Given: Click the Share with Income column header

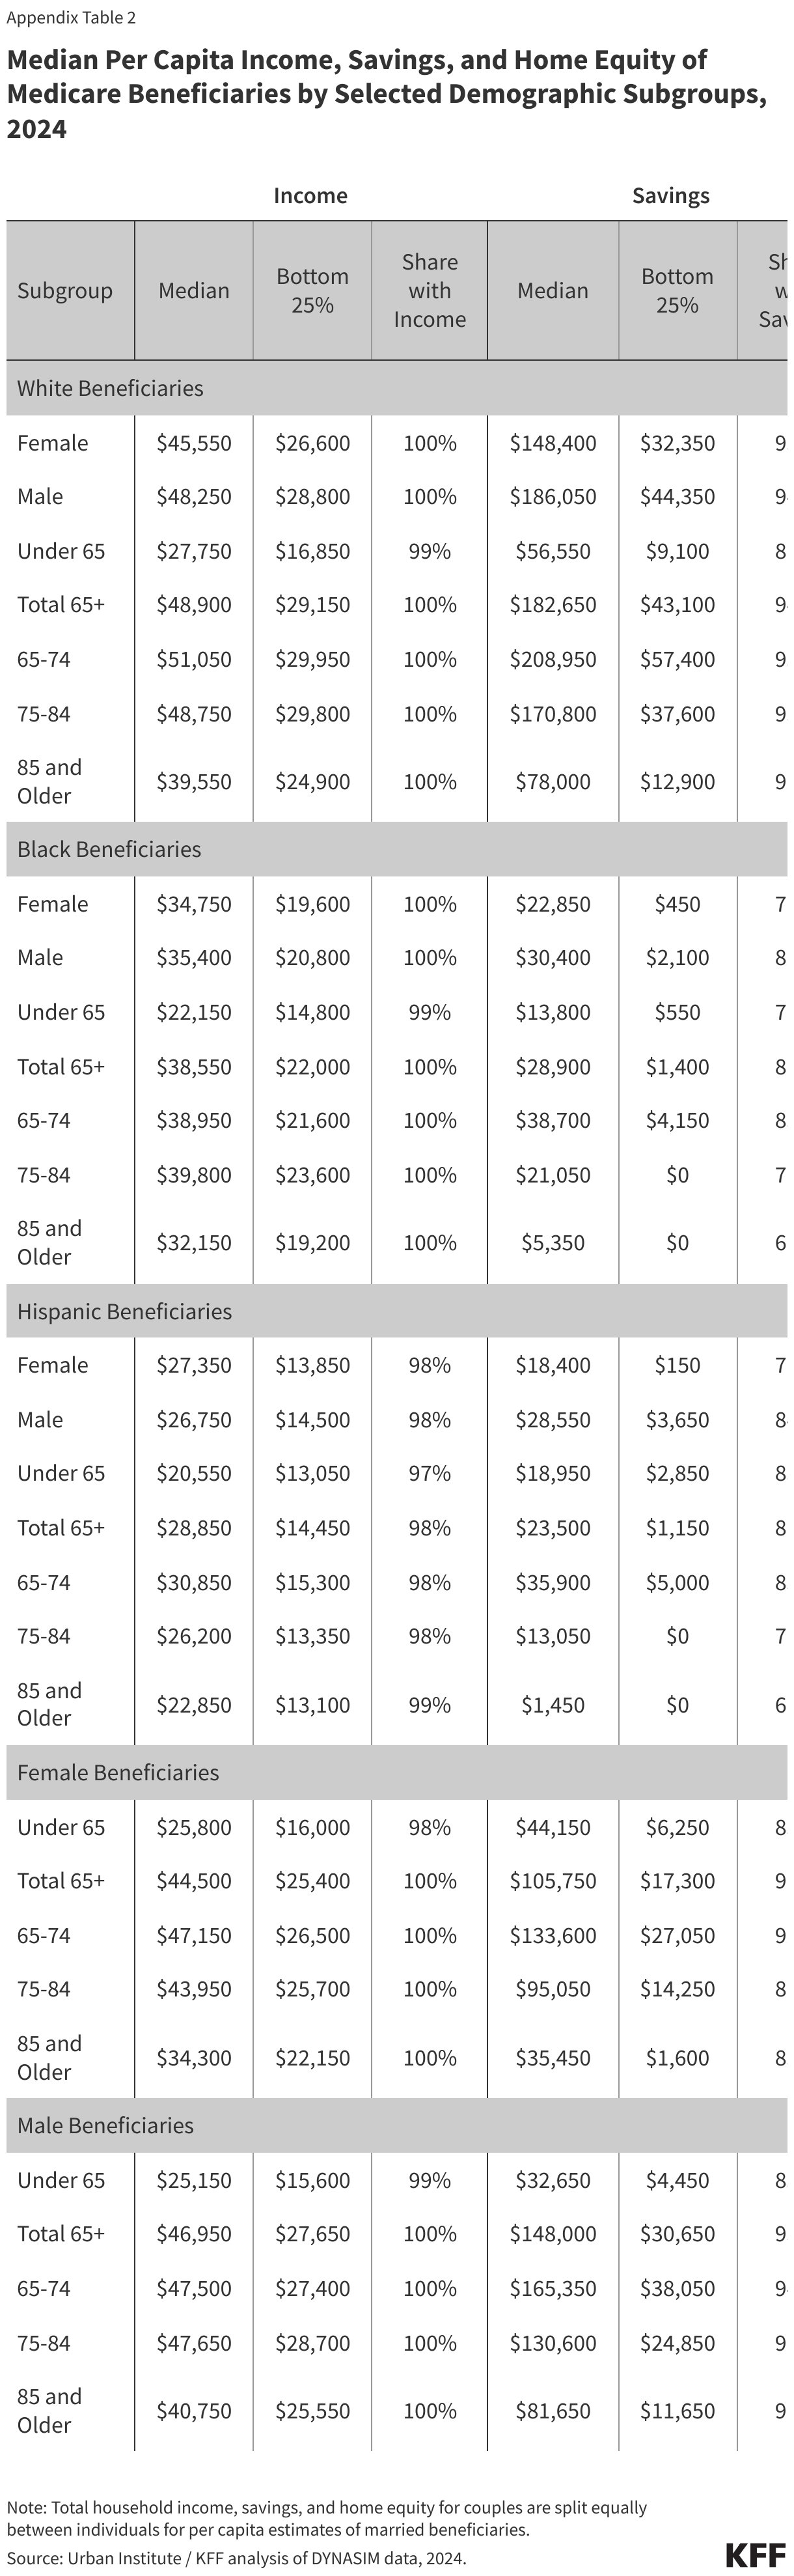Looking at the screenshot, I should tap(429, 291).
